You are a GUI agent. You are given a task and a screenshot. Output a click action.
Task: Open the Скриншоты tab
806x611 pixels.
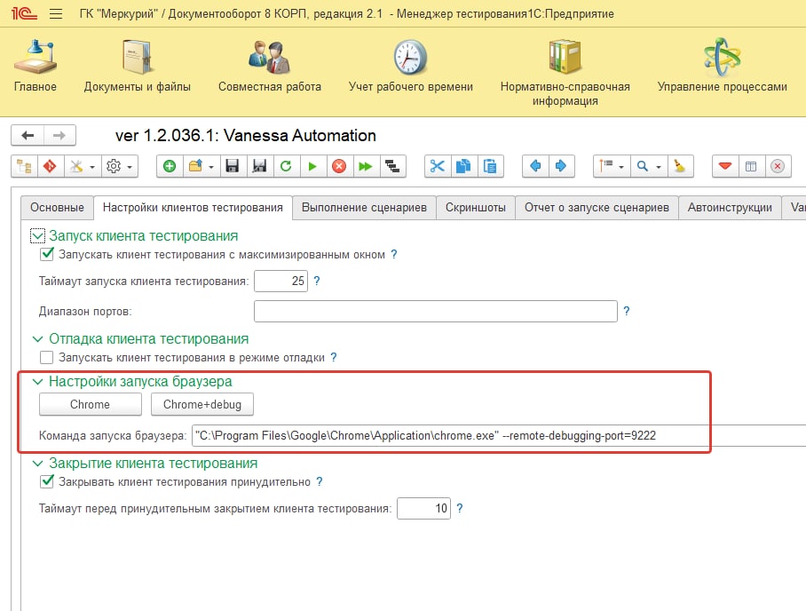click(x=476, y=208)
